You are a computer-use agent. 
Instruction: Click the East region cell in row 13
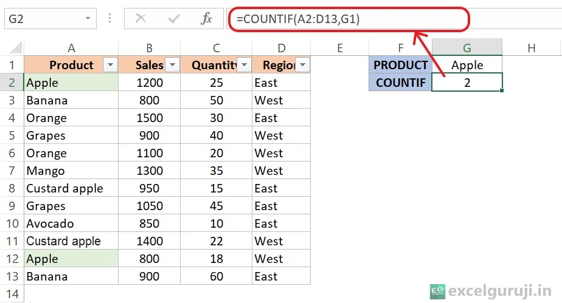click(282, 276)
